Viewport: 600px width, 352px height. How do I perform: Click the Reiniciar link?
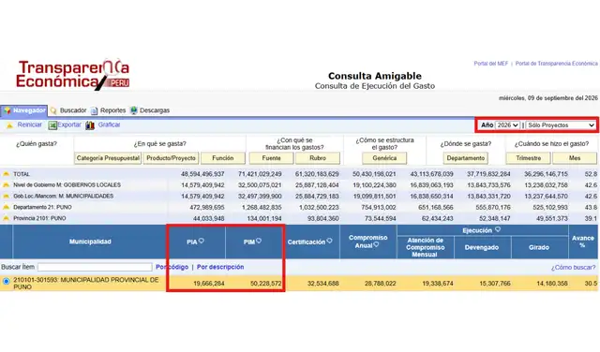(29, 125)
